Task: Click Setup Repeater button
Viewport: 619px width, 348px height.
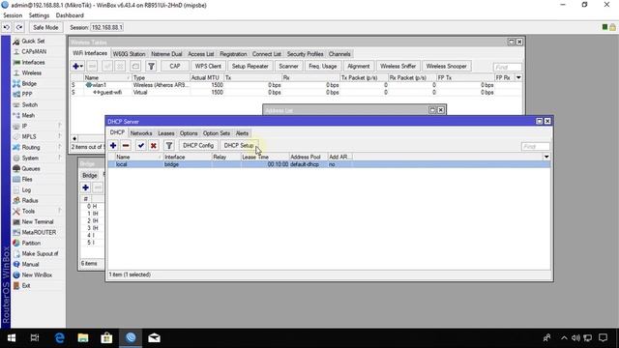Action: (250, 67)
